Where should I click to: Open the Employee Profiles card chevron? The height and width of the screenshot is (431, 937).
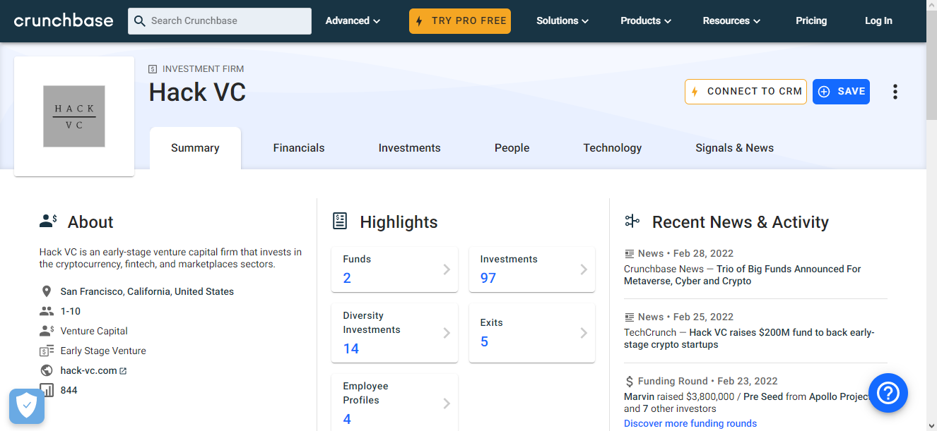[x=447, y=403]
